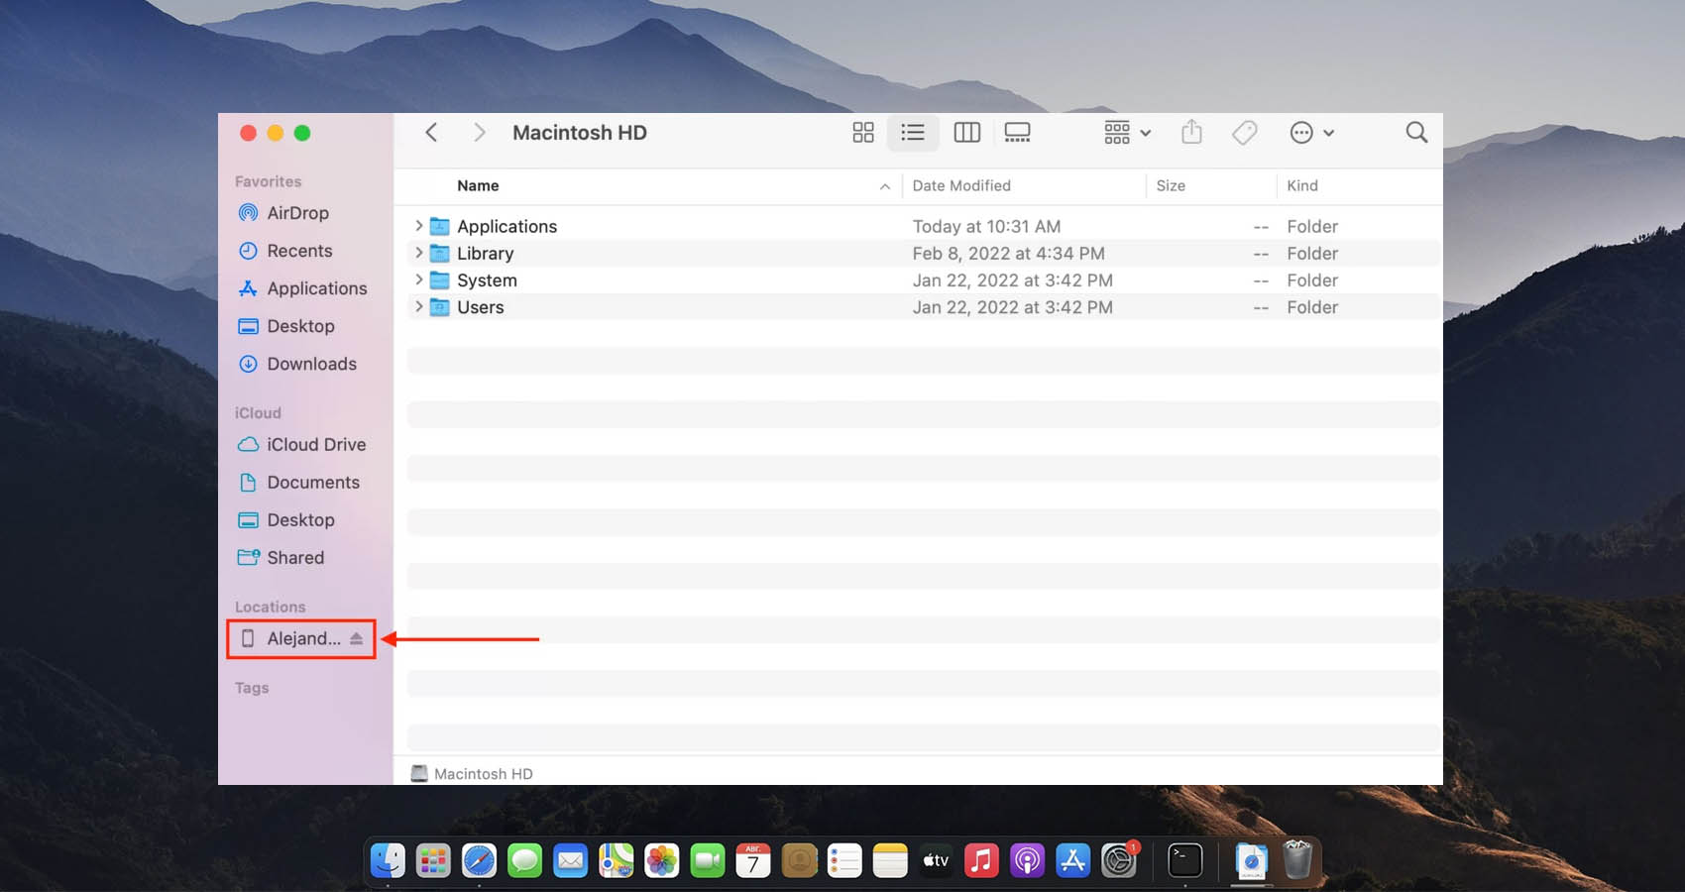
Task: Toggle list view in the toolbar
Action: (913, 133)
